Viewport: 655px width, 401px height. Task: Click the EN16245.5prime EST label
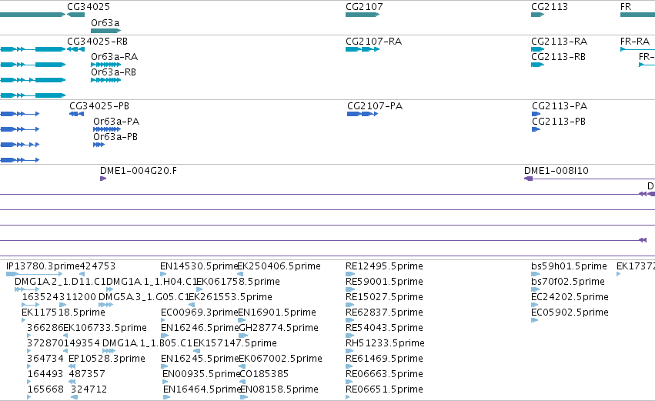coord(199,359)
